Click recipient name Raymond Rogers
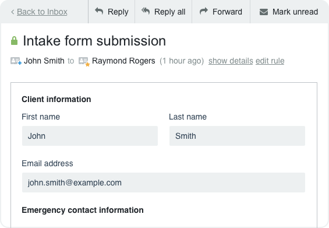The image size is (329, 228). pyautogui.click(x=123, y=61)
